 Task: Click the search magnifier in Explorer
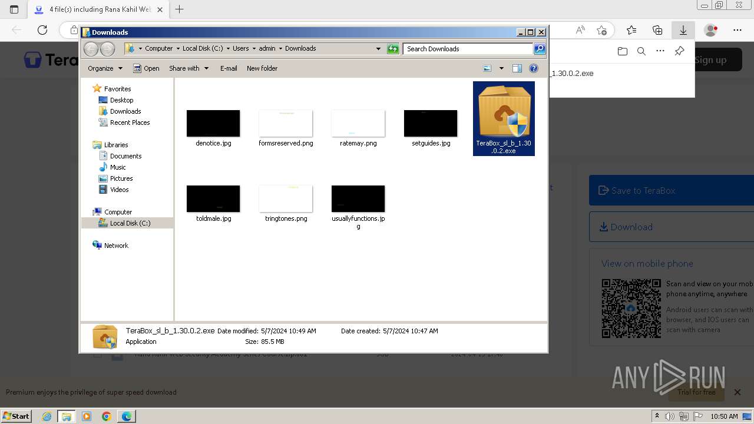coord(540,49)
